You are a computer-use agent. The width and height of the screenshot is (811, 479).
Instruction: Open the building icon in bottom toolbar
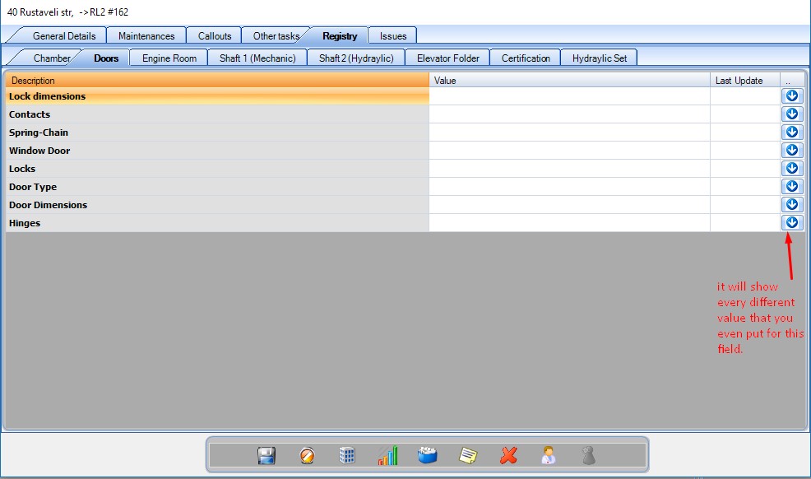pyautogui.click(x=347, y=455)
